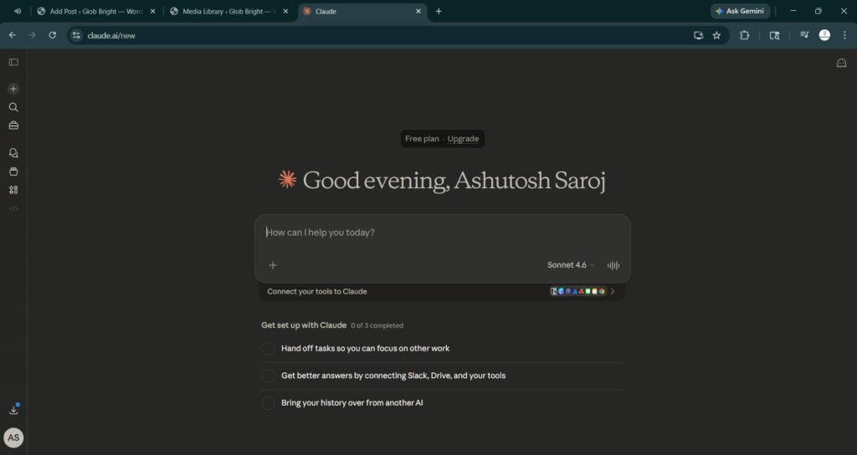Open the search chats icon in sidebar
857x455 pixels.
pos(13,107)
